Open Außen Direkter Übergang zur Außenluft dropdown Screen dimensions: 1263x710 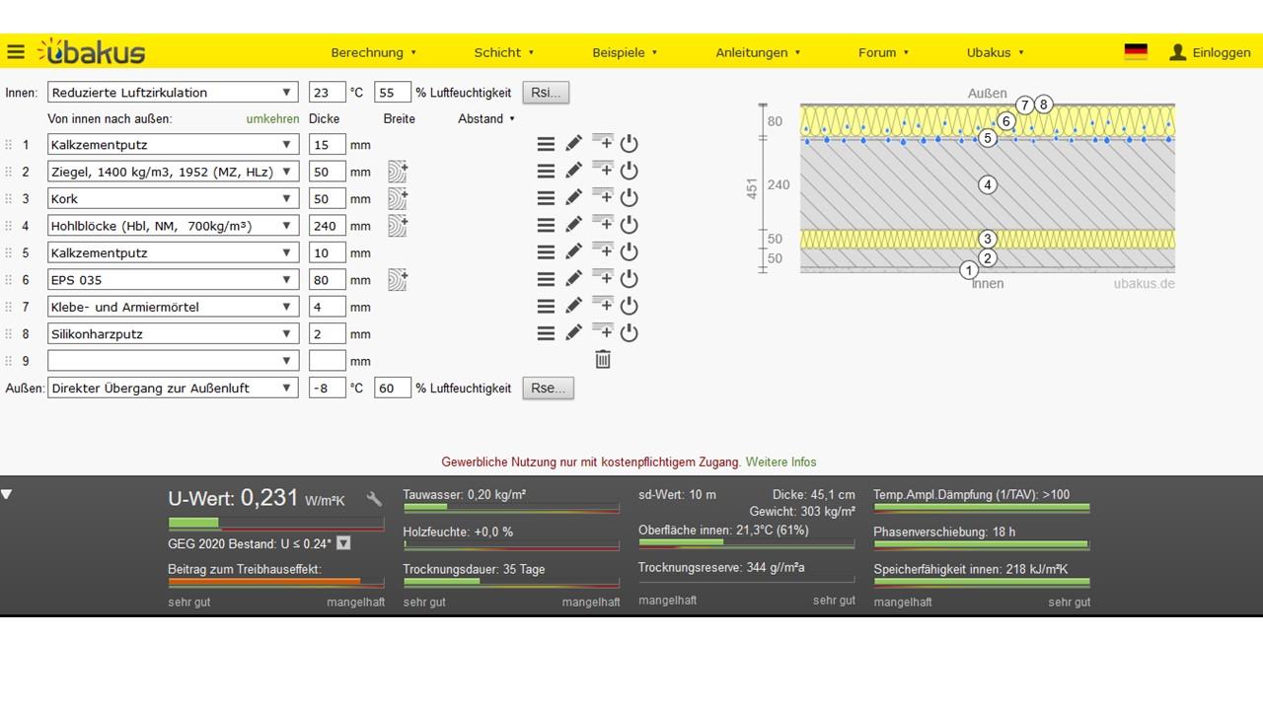pyautogui.click(x=173, y=389)
